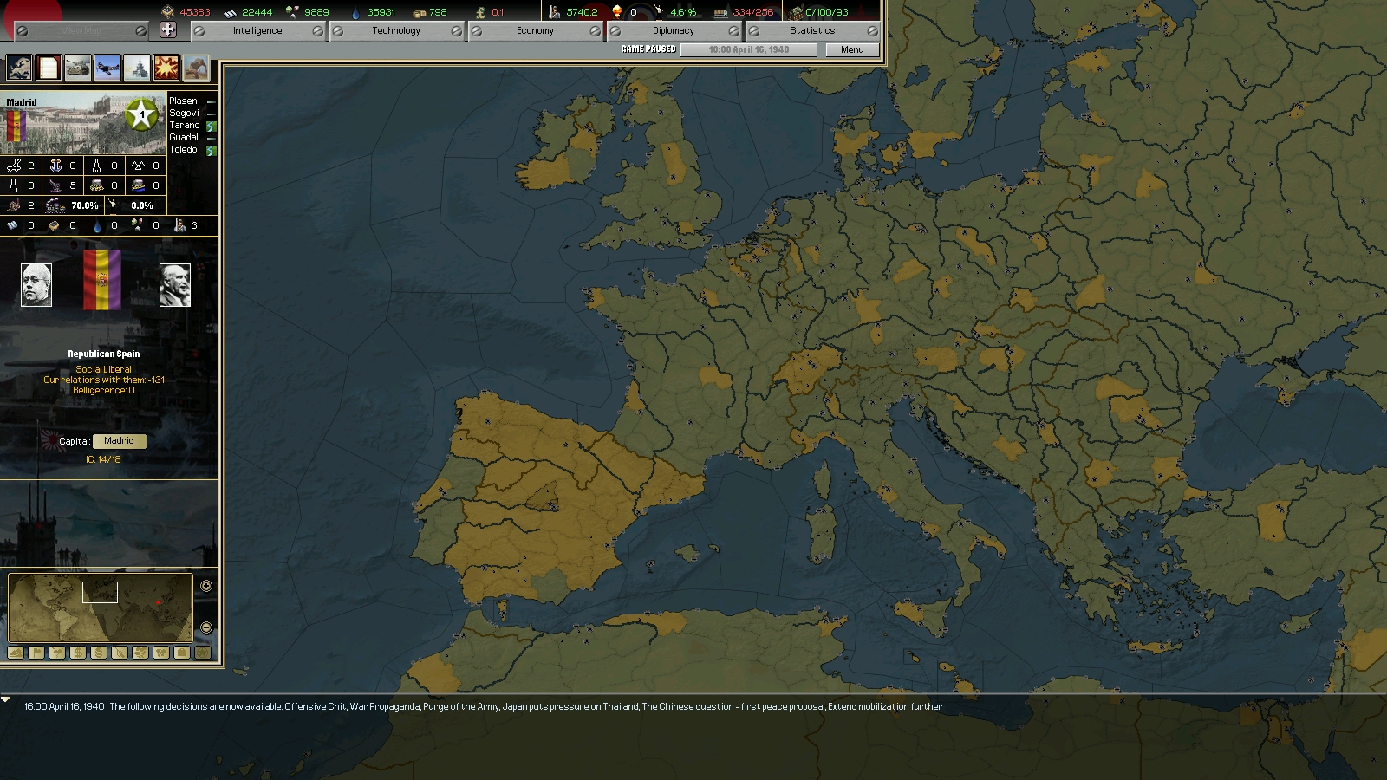Viewport: 1387px width, 780px height.
Task: Open the Europe map overview icon in the sidebar
Action: pyautogui.click(x=17, y=67)
